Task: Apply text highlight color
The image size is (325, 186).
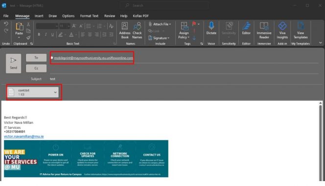Action: pyautogui.click(x=60, y=34)
